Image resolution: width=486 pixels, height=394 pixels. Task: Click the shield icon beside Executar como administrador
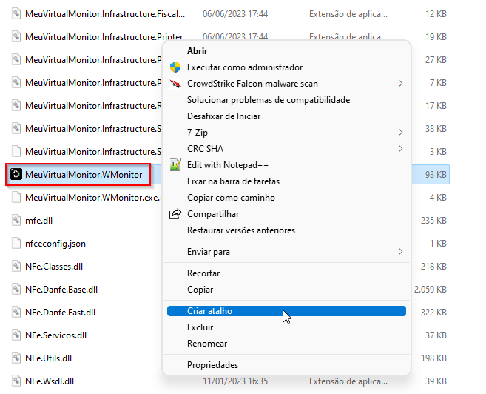175,67
